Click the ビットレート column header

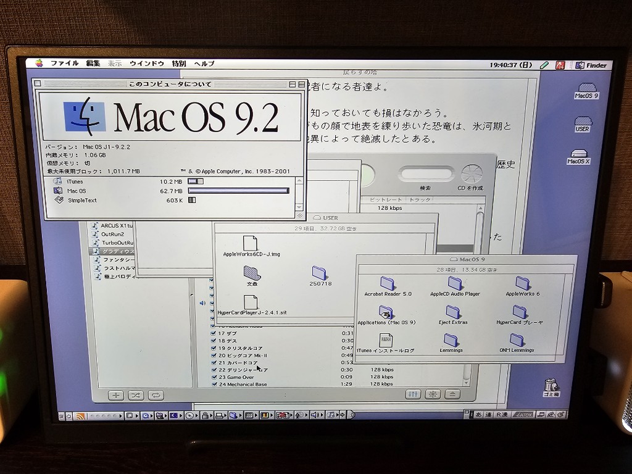tap(385, 199)
